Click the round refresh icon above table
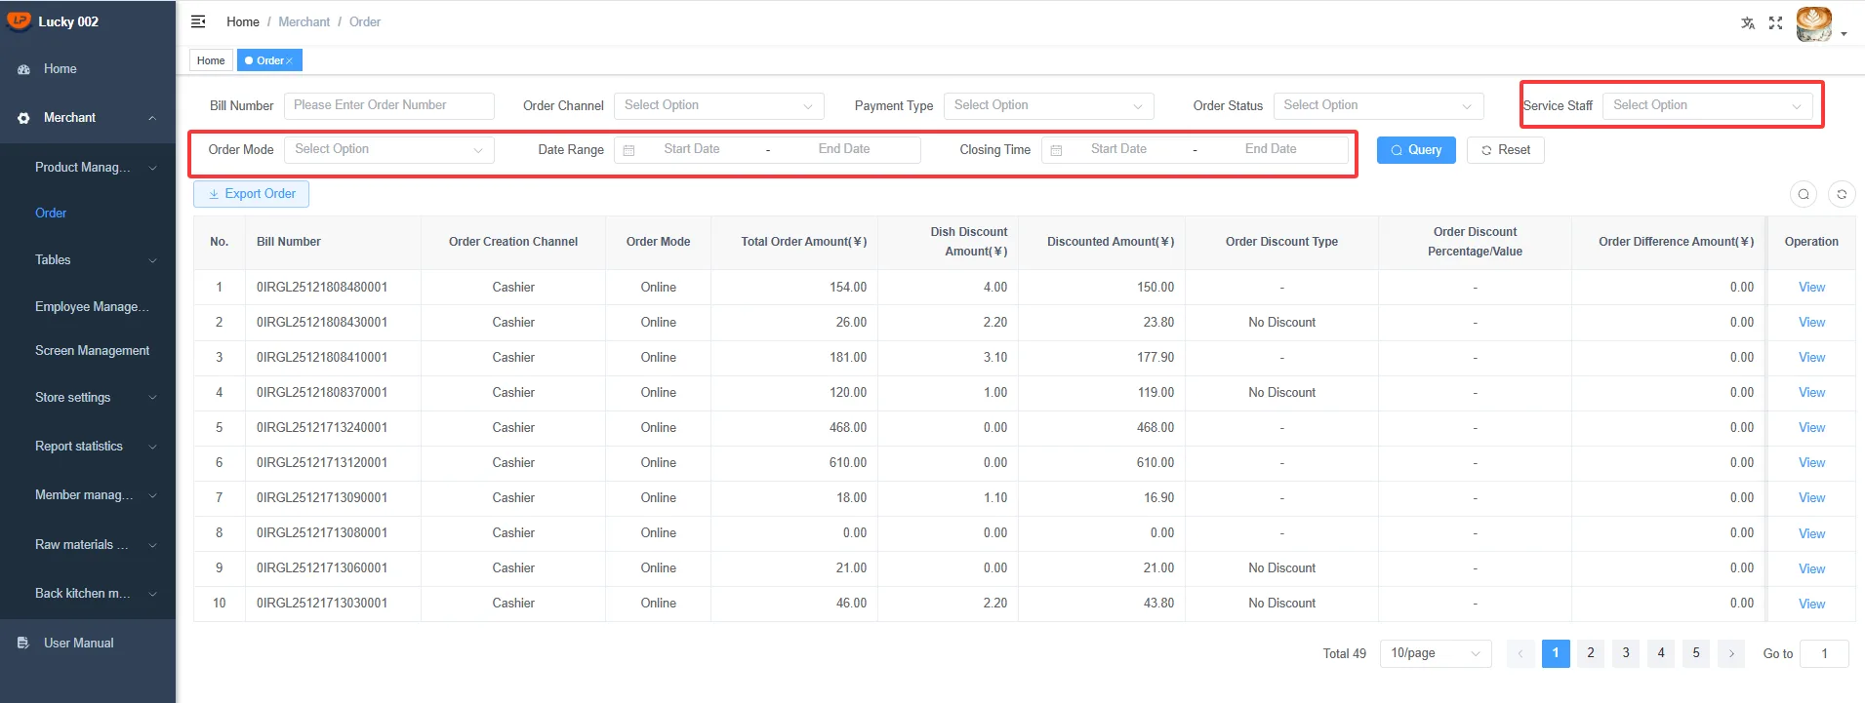Screen dimensions: 1865x703 [x=1842, y=194]
